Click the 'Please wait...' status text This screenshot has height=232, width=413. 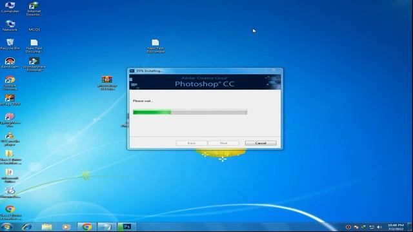[143, 101]
